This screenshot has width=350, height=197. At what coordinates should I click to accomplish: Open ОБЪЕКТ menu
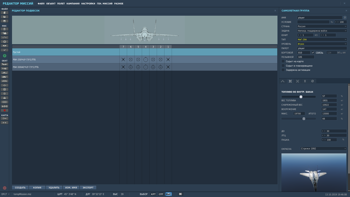51,4
